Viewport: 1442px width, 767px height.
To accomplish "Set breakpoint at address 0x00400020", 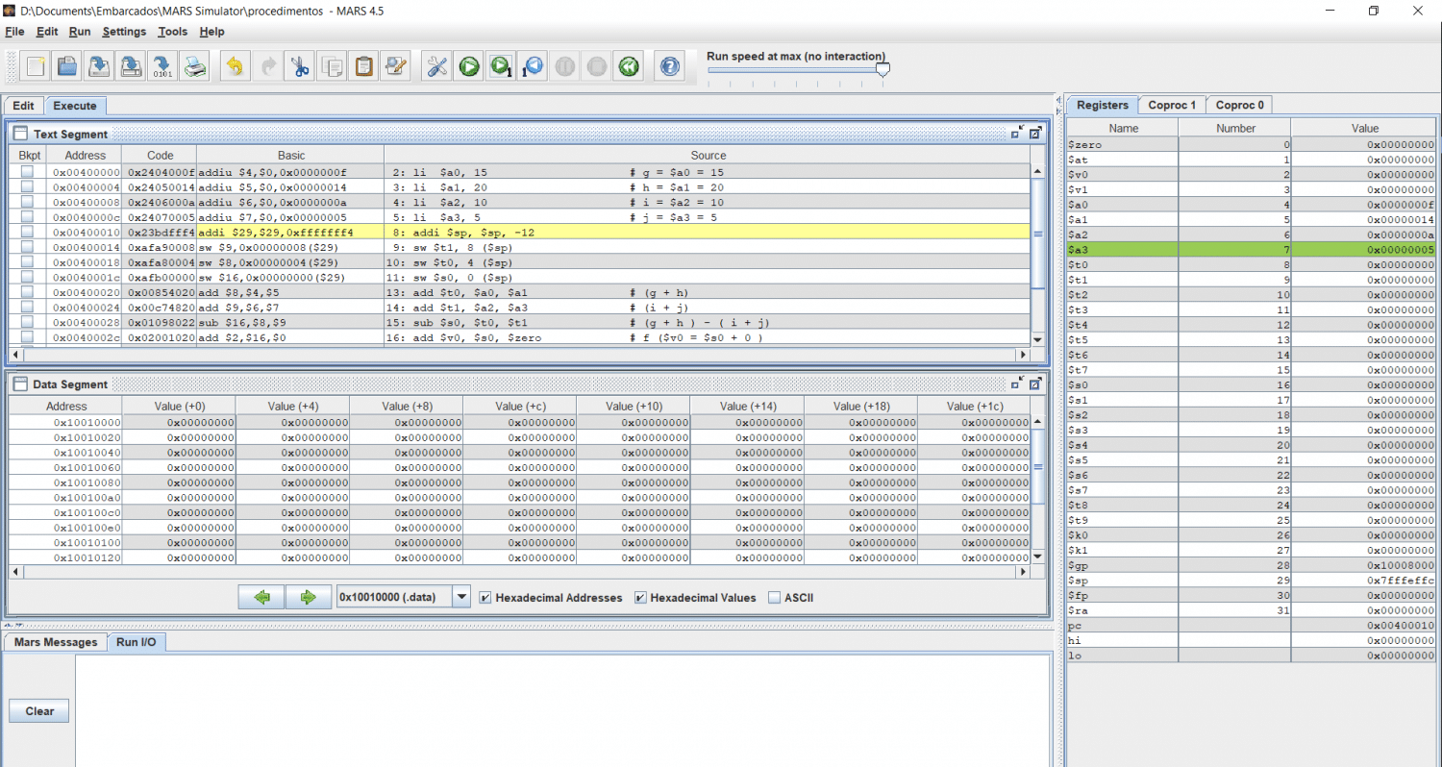I will click(27, 292).
